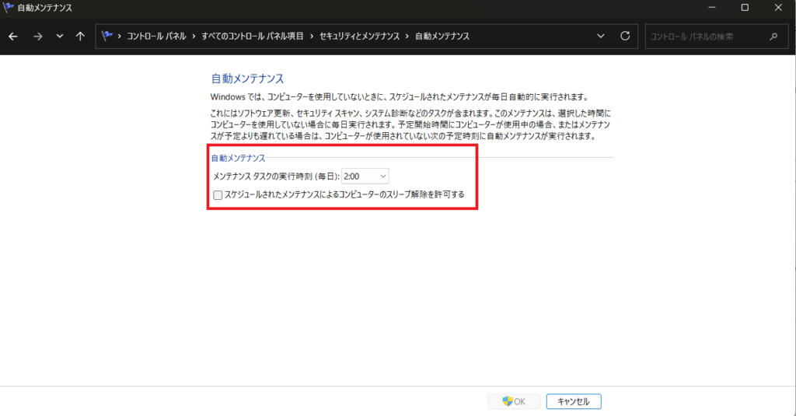Click the search magnifier icon
Viewport: 796px width, 416px height.
773,37
